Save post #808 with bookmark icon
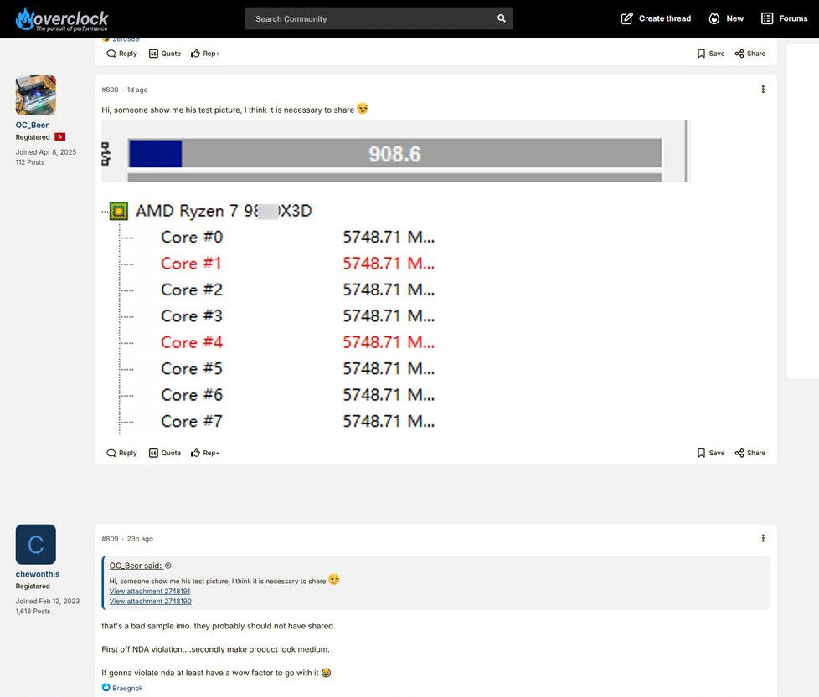 point(710,453)
